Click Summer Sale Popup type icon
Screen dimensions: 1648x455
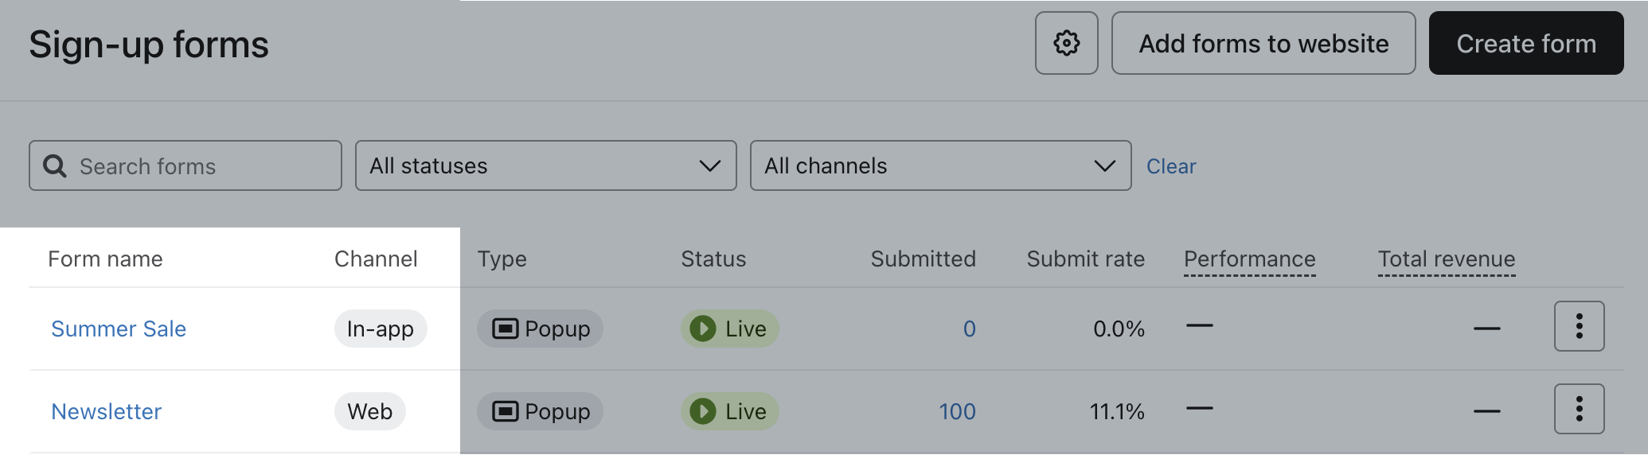pos(506,329)
